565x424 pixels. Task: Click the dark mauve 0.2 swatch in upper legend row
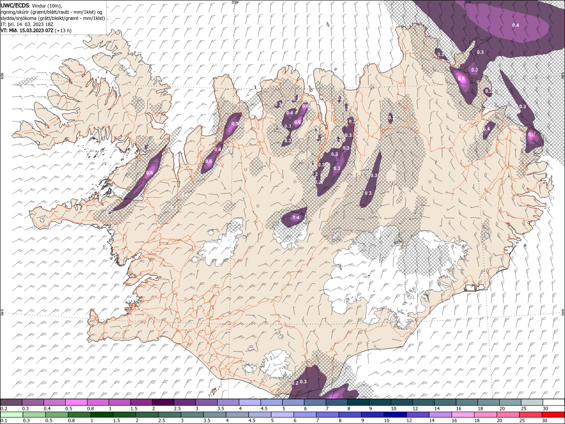click(11, 402)
